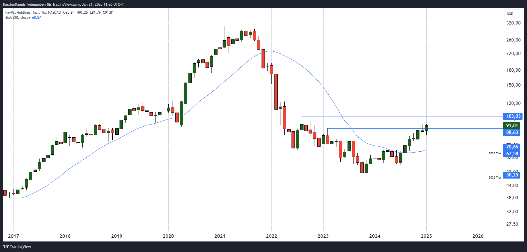
Task: Click the latest January 2025 candlestick
Action: (x=426, y=128)
